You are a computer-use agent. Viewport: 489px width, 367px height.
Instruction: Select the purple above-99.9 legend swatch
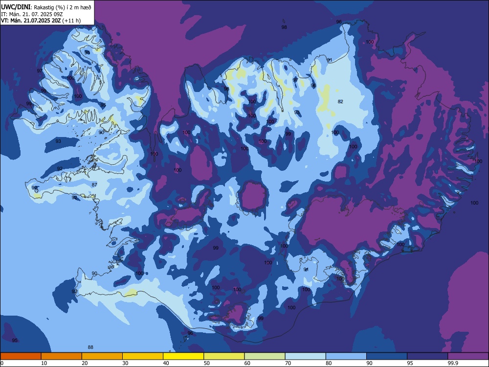tap(468, 356)
